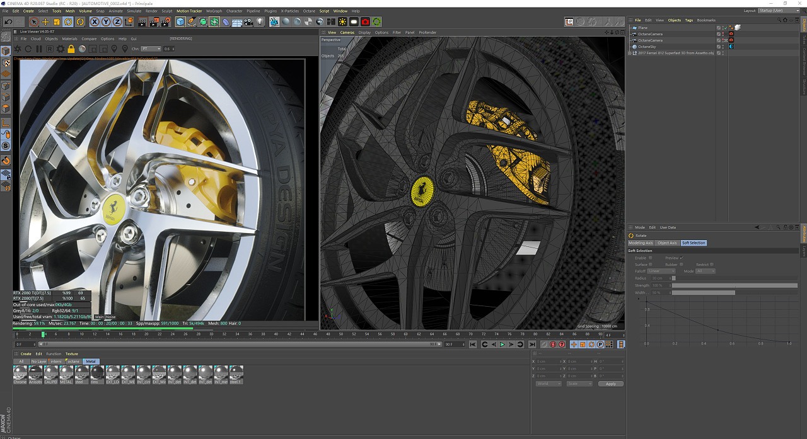Select the Move tool

(x=45, y=22)
